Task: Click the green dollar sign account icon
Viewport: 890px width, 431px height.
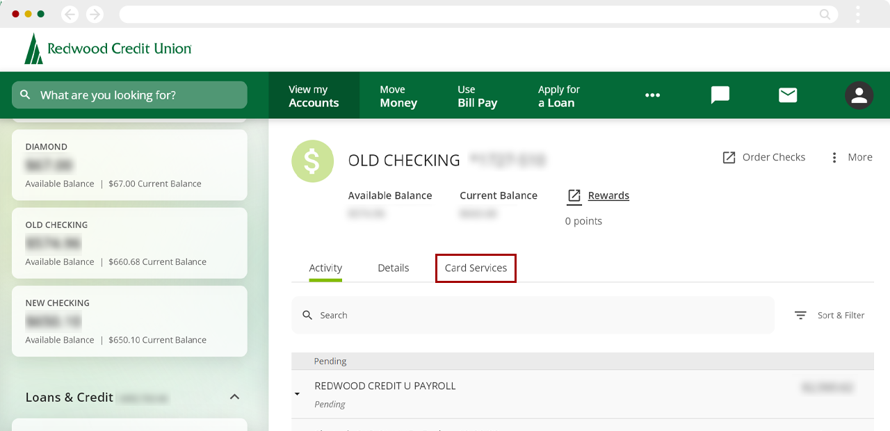Action: point(312,161)
